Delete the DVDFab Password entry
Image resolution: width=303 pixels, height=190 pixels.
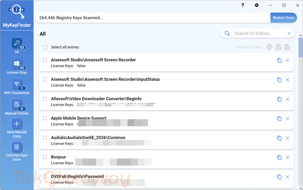pos(288,177)
